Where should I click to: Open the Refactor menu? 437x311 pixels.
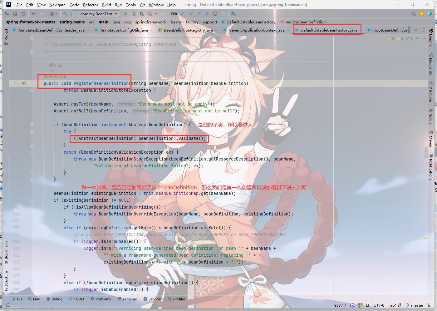tap(91, 5)
